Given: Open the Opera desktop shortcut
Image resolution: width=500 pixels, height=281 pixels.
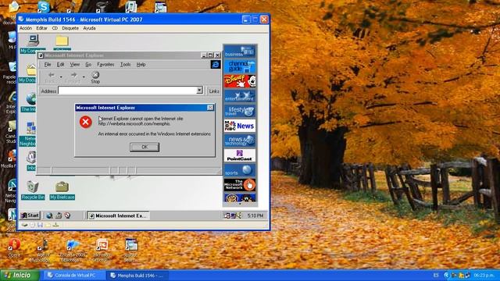Looking at the screenshot, I should pos(14,248).
